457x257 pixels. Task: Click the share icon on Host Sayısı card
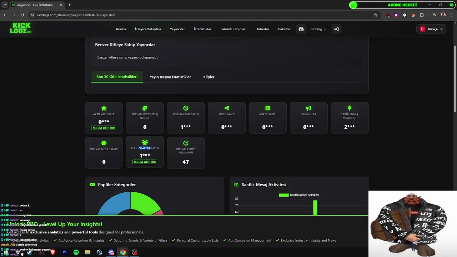tap(227, 108)
